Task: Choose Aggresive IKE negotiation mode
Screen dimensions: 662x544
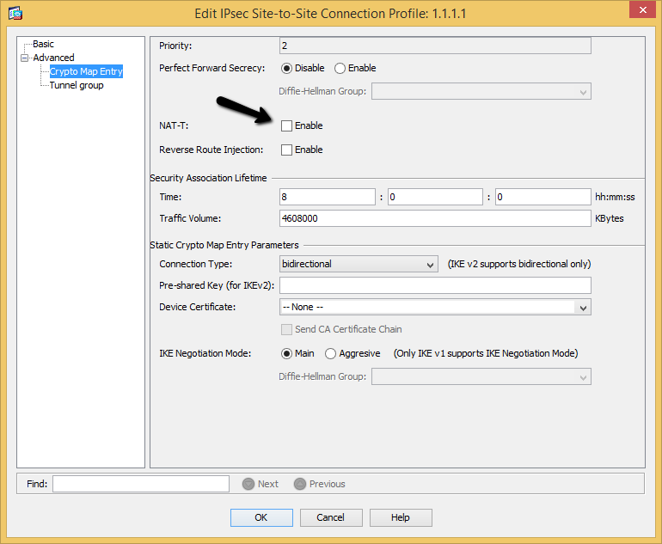Action: click(330, 354)
